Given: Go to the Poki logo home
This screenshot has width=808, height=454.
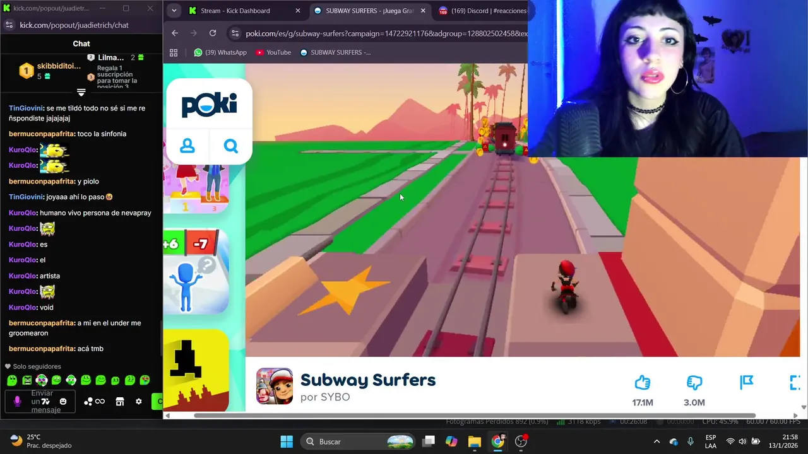Looking at the screenshot, I should click(x=209, y=104).
